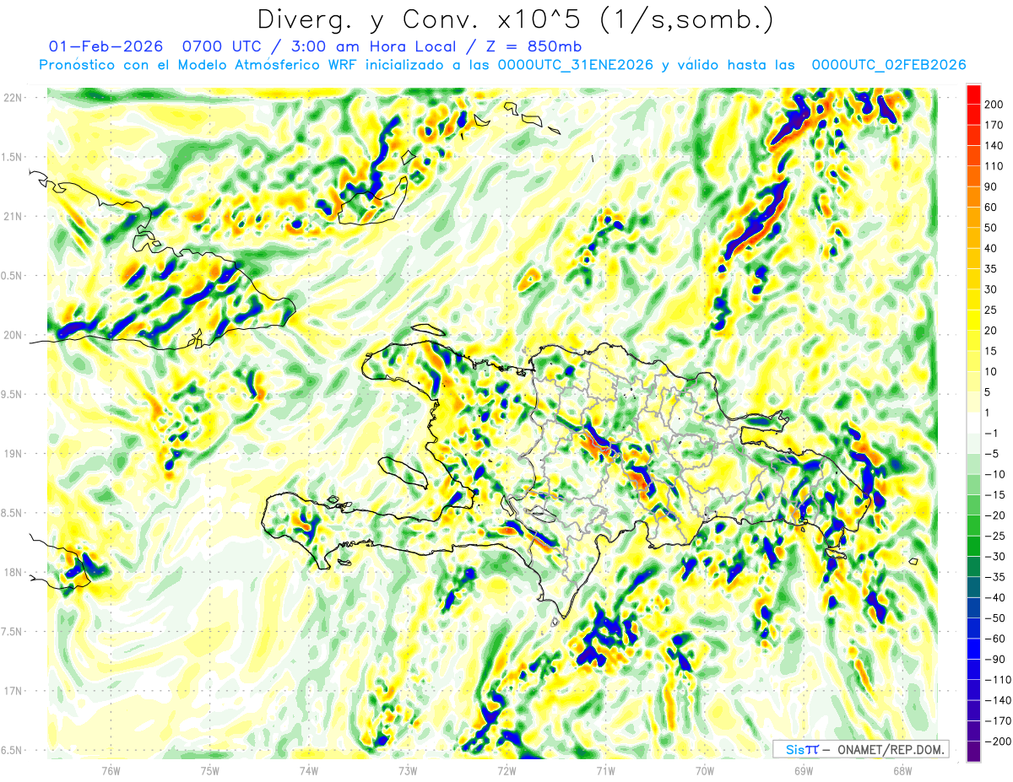Click the '140' value on the color scale
The height and width of the screenshot is (782, 1013).
click(x=995, y=146)
